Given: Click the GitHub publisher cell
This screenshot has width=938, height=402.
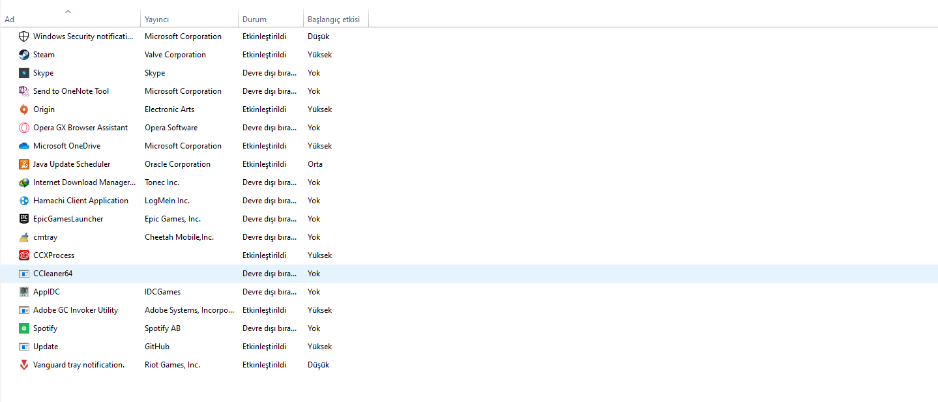Looking at the screenshot, I should tap(157, 347).
